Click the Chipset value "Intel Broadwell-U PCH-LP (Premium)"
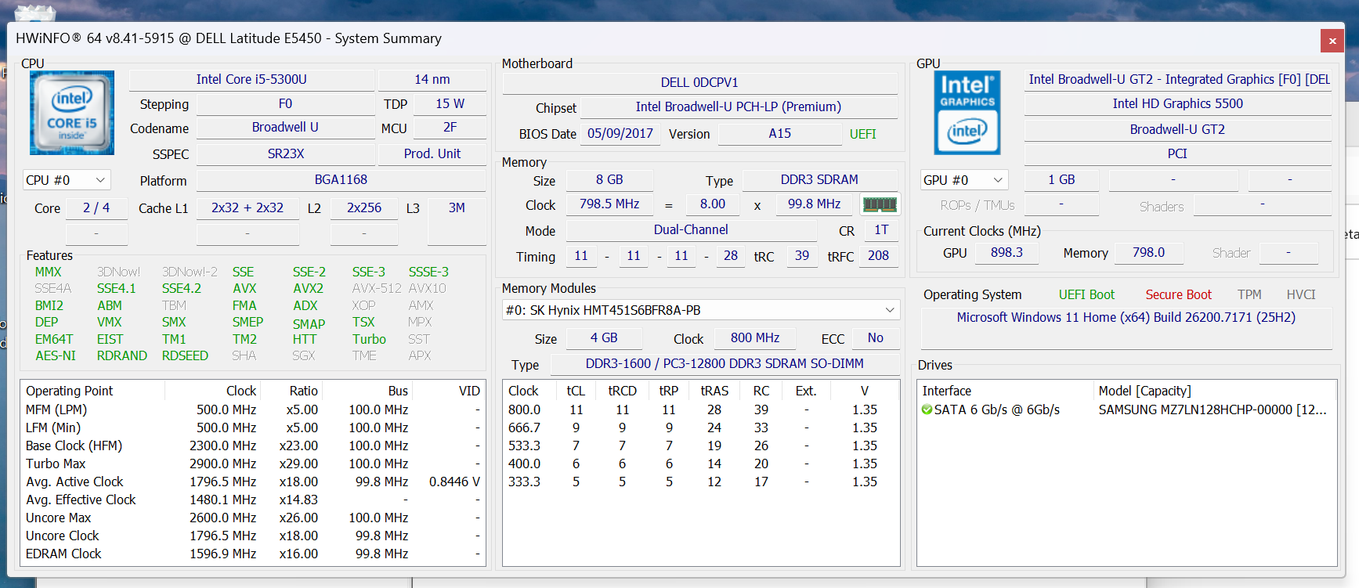1359x588 pixels. [x=739, y=106]
